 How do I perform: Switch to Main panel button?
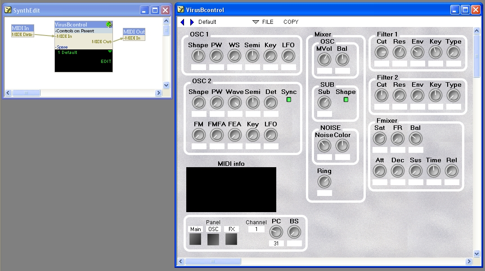pyautogui.click(x=195, y=239)
